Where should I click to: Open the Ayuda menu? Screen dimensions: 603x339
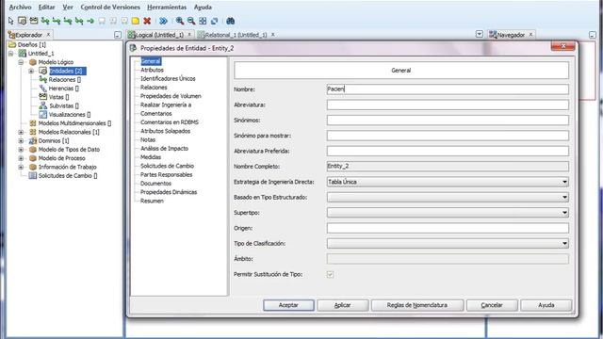(203, 7)
